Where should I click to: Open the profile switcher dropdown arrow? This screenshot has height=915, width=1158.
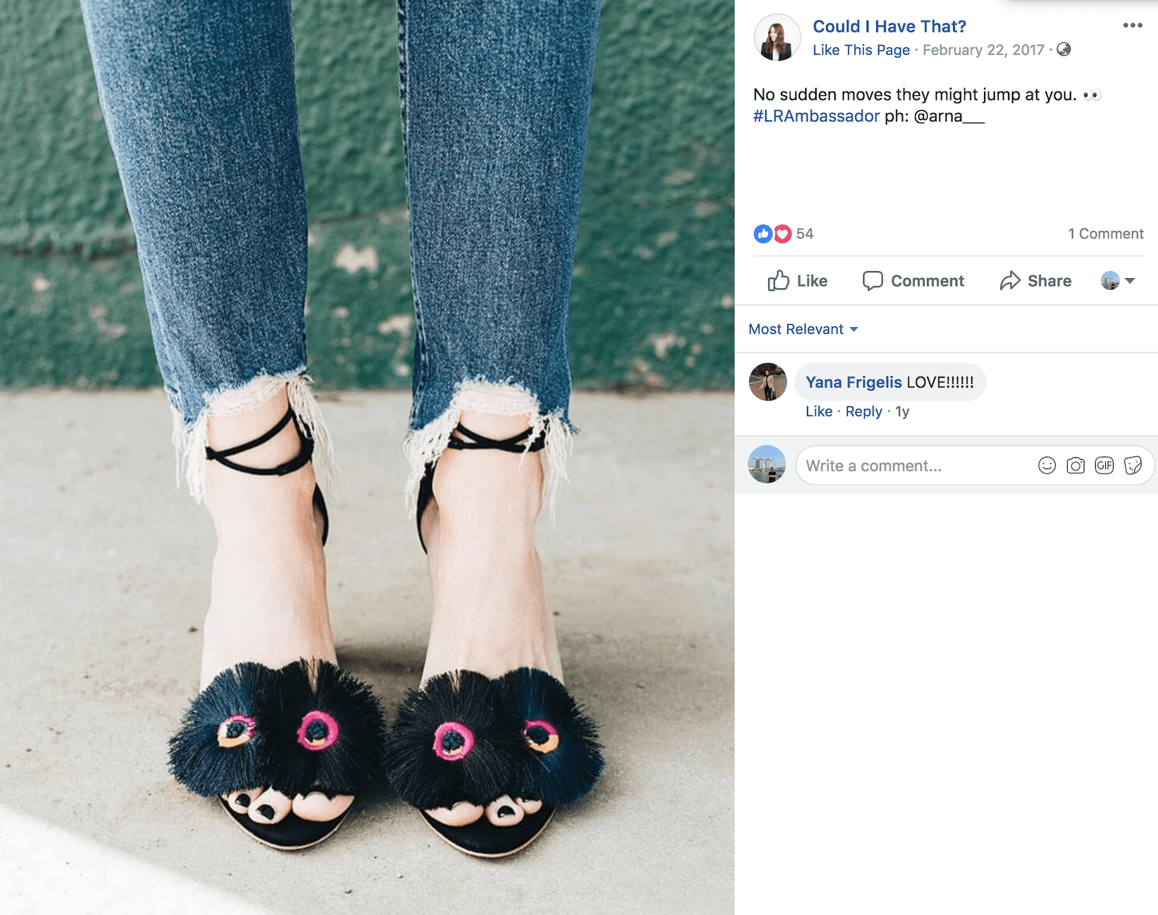[1130, 281]
